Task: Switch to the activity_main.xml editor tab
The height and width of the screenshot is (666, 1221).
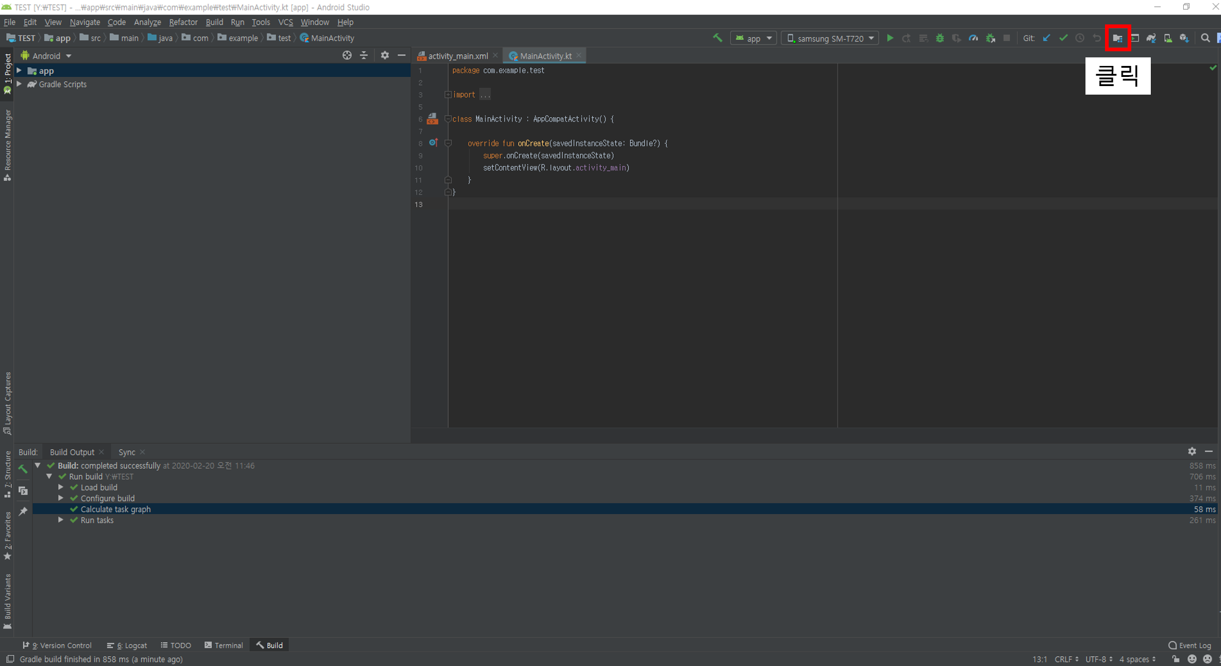Action: tap(458, 56)
